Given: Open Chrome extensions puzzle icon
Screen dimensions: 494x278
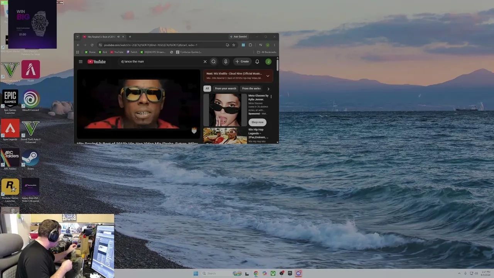Looking at the screenshot, I should [x=250, y=45].
